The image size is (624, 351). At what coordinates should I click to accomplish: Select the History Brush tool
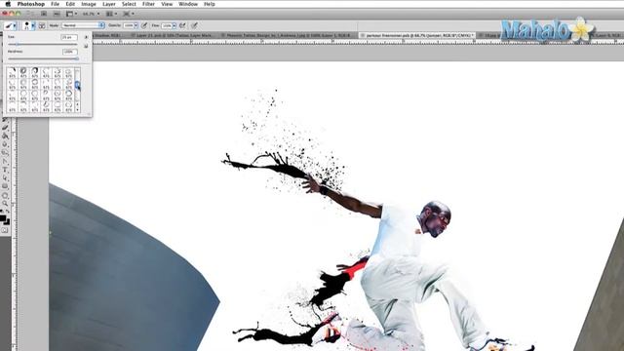pyautogui.click(x=5, y=119)
